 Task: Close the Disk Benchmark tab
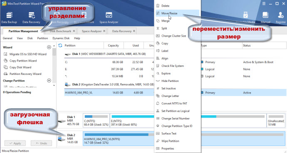[74, 31]
